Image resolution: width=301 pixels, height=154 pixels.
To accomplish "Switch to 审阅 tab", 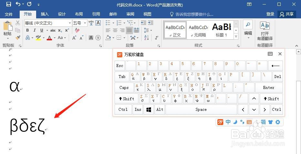I will [x=130, y=14].
